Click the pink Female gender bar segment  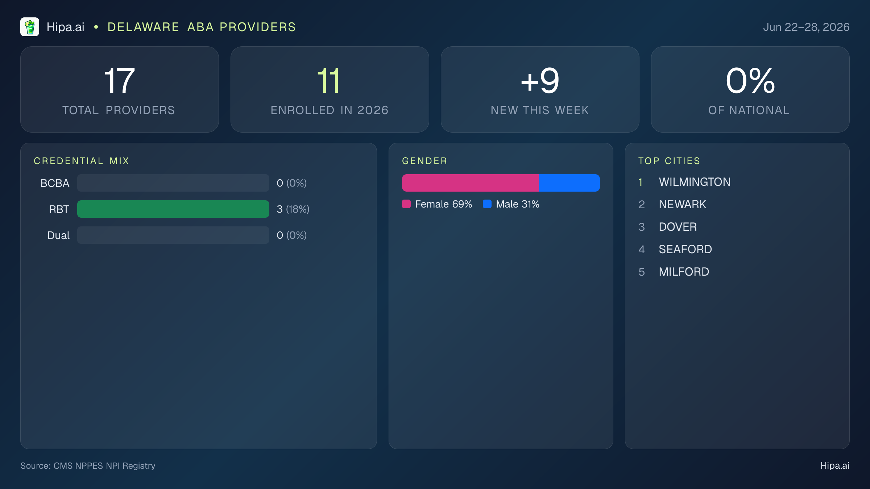[470, 183]
